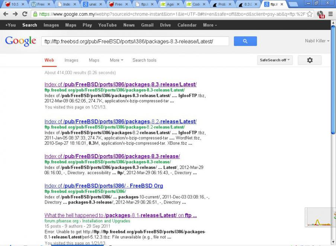Viewport: 336px width, 246px height.
Task: Reload the page with the refresh icon
Action: (25, 14)
